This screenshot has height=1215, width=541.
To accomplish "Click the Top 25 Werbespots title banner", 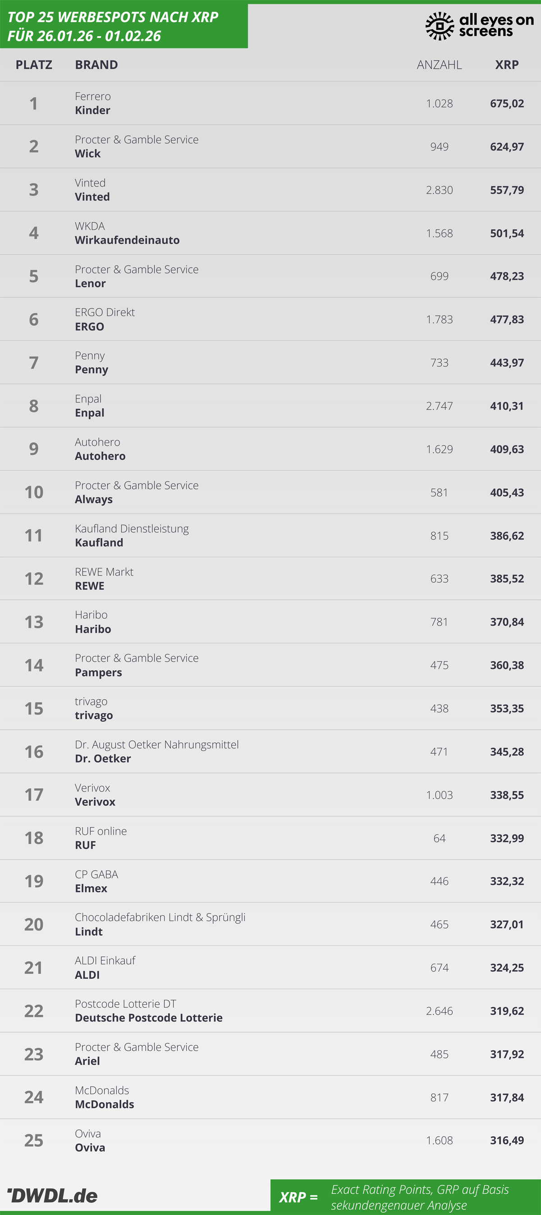I will (x=124, y=26).
